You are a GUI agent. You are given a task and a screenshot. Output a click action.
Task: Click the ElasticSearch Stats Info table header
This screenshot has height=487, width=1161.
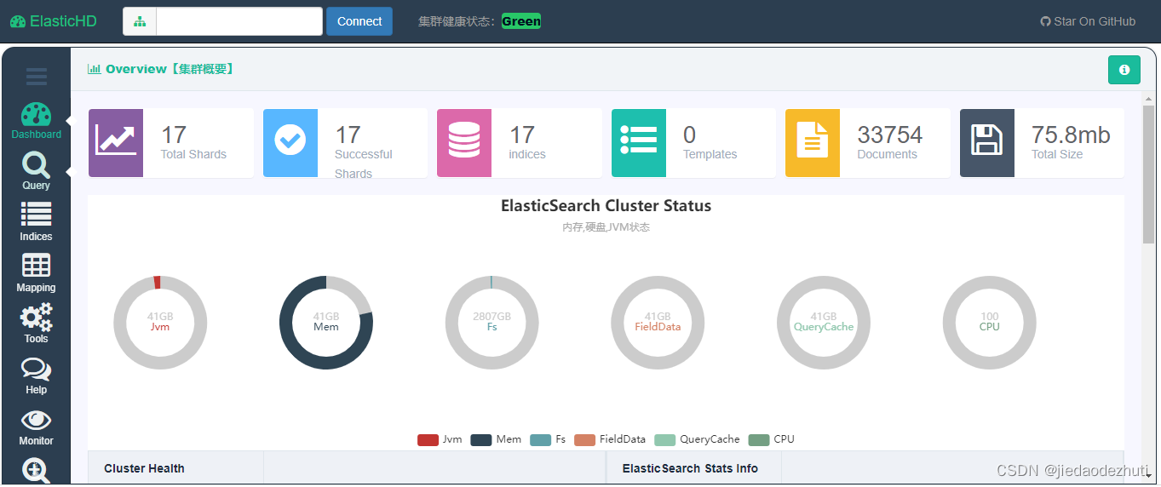(x=690, y=468)
